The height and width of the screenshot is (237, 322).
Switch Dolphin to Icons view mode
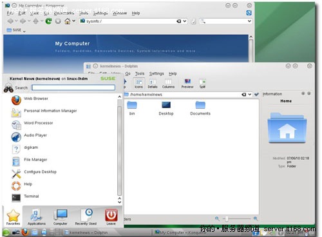tap(138, 83)
